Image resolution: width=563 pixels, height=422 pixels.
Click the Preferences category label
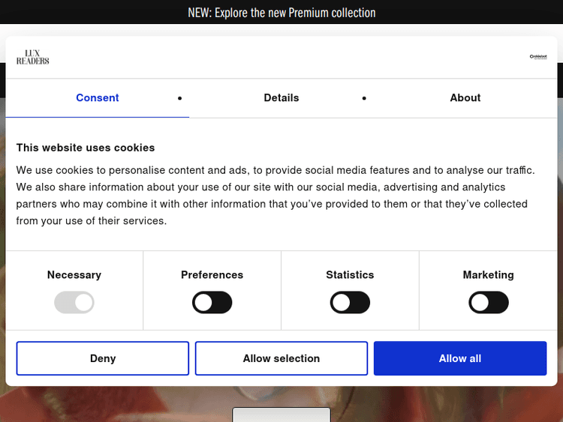pos(212,275)
